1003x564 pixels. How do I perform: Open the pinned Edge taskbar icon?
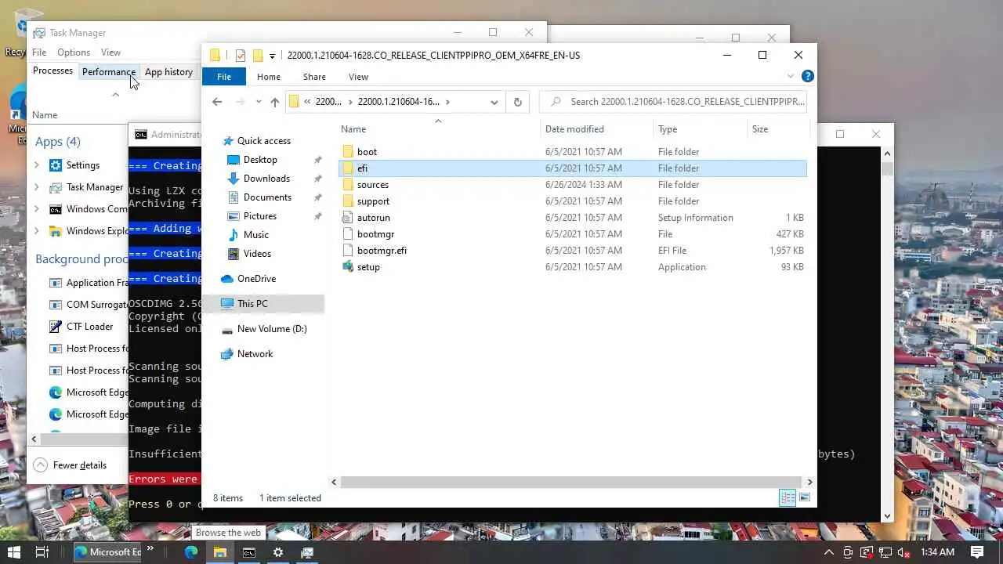(x=191, y=552)
